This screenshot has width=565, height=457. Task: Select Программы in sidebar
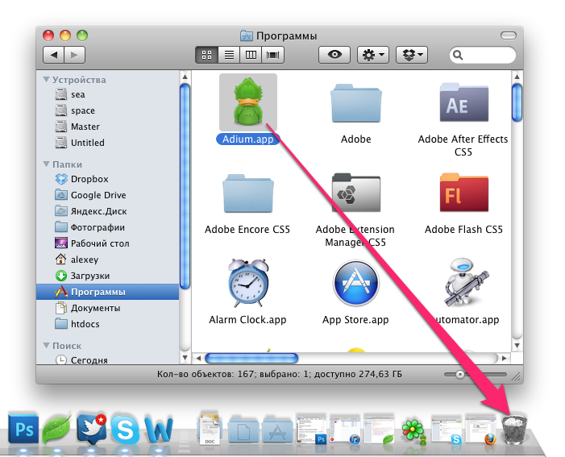click(x=108, y=292)
